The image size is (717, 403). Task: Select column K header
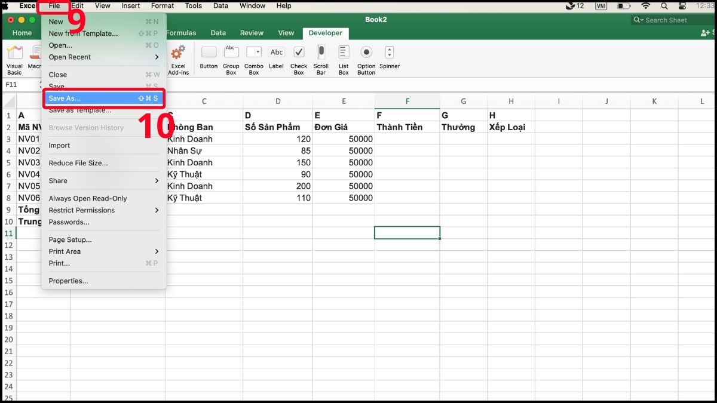click(x=654, y=101)
